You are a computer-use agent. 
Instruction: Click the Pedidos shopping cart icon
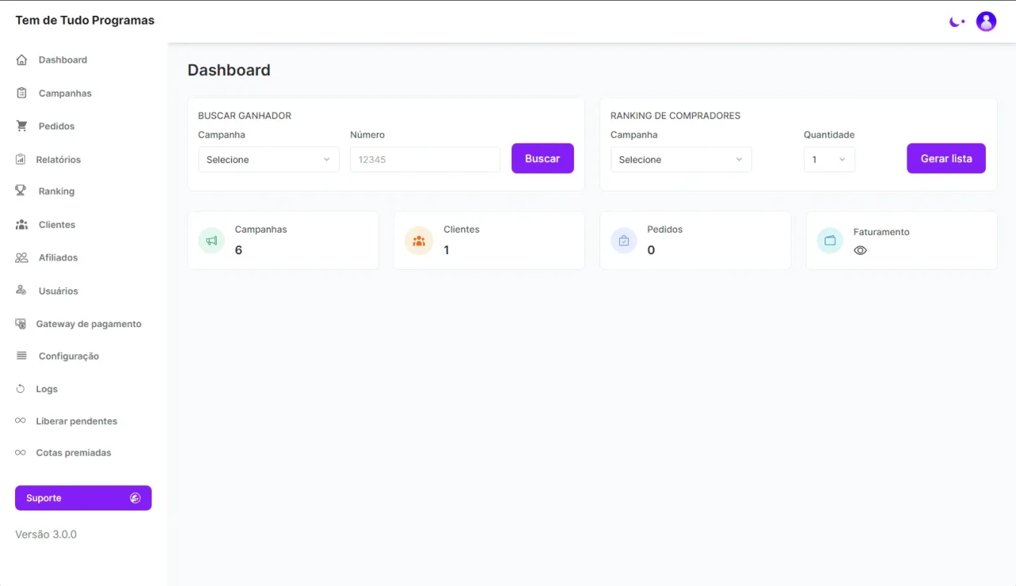tap(21, 125)
